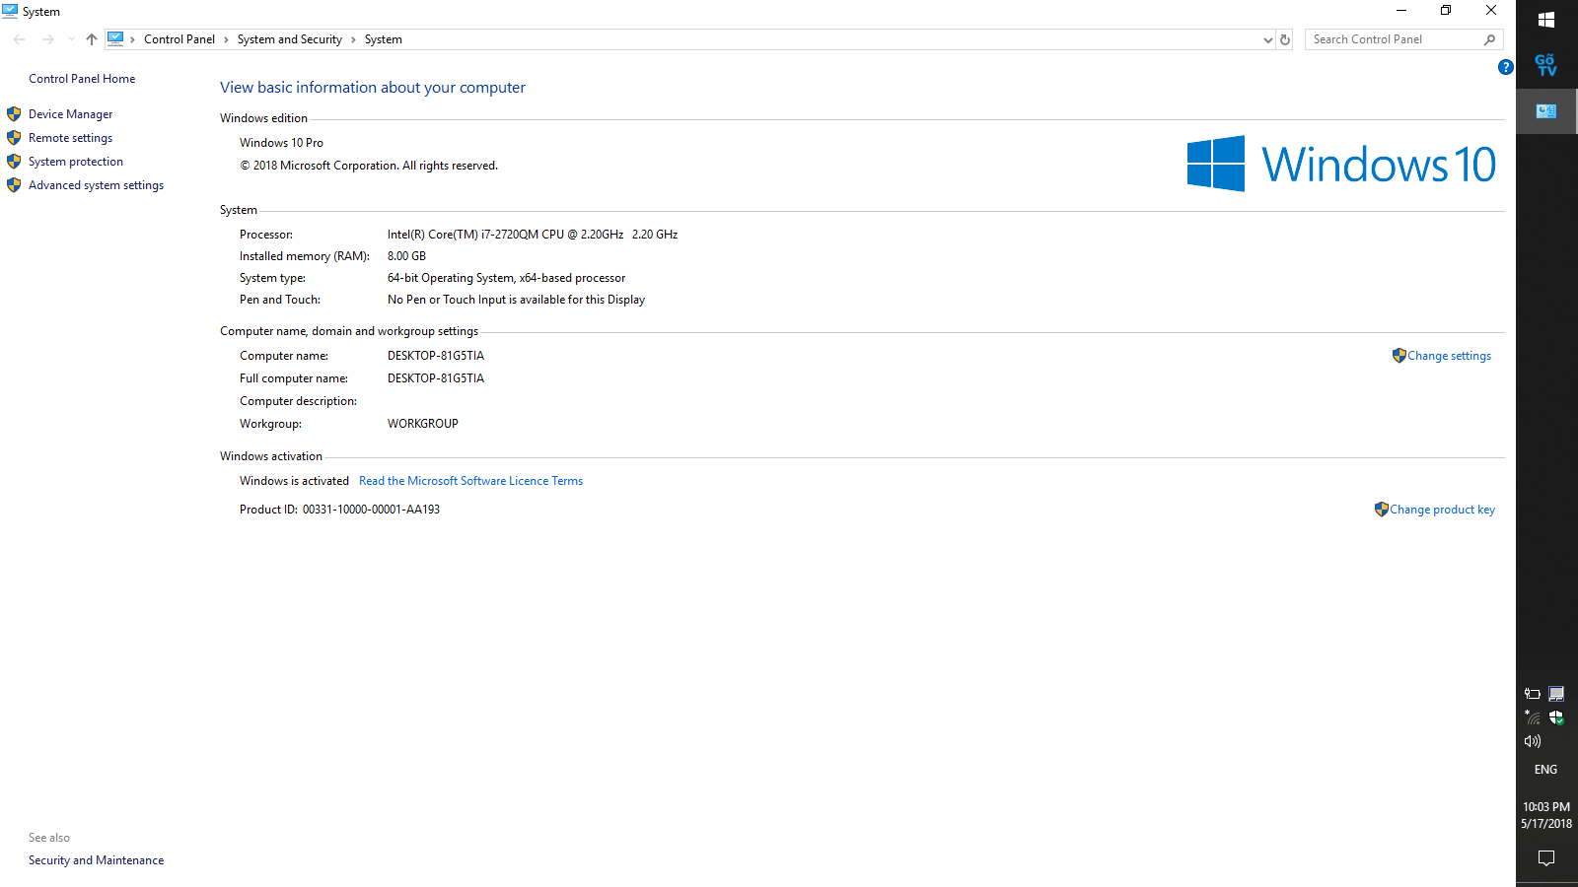Open the Windows Start menu
This screenshot has height=887, width=1578.
coord(1546,20)
